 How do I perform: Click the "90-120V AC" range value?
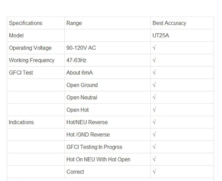click(81, 48)
